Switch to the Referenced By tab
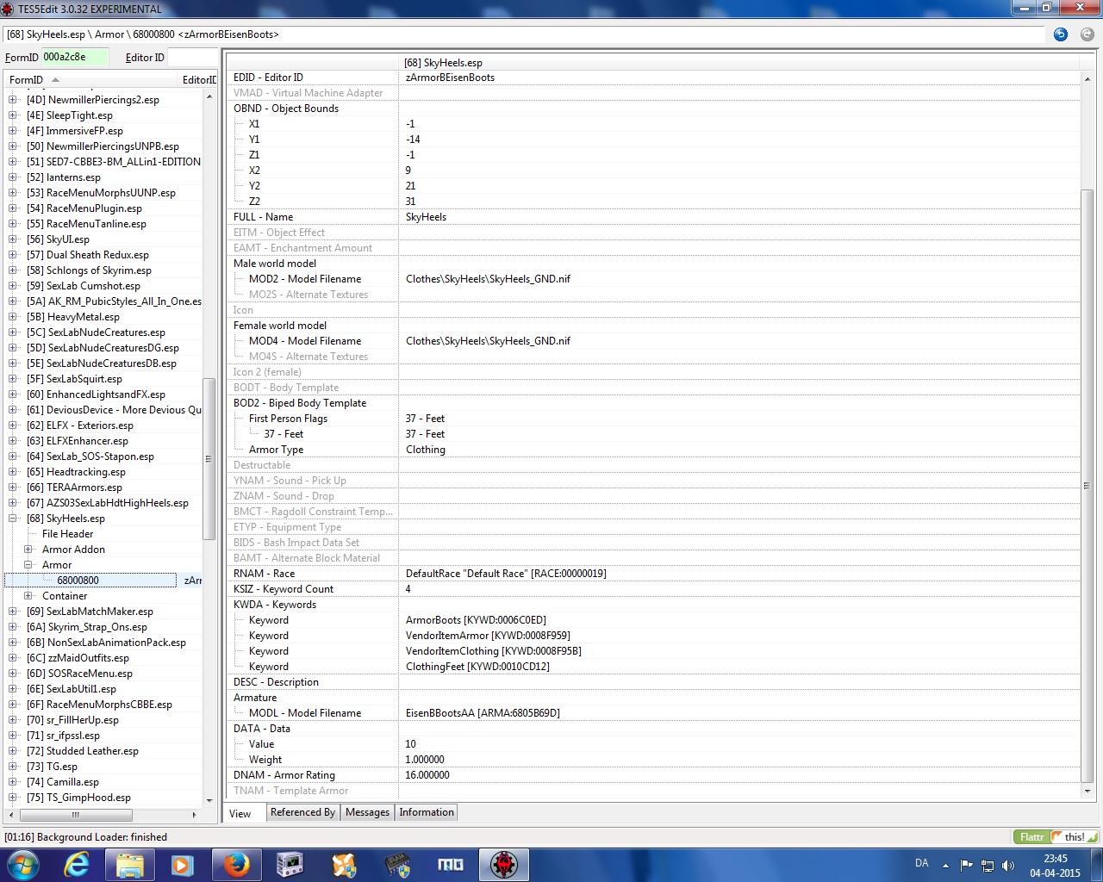Screen dimensions: 1103x882 [302, 812]
